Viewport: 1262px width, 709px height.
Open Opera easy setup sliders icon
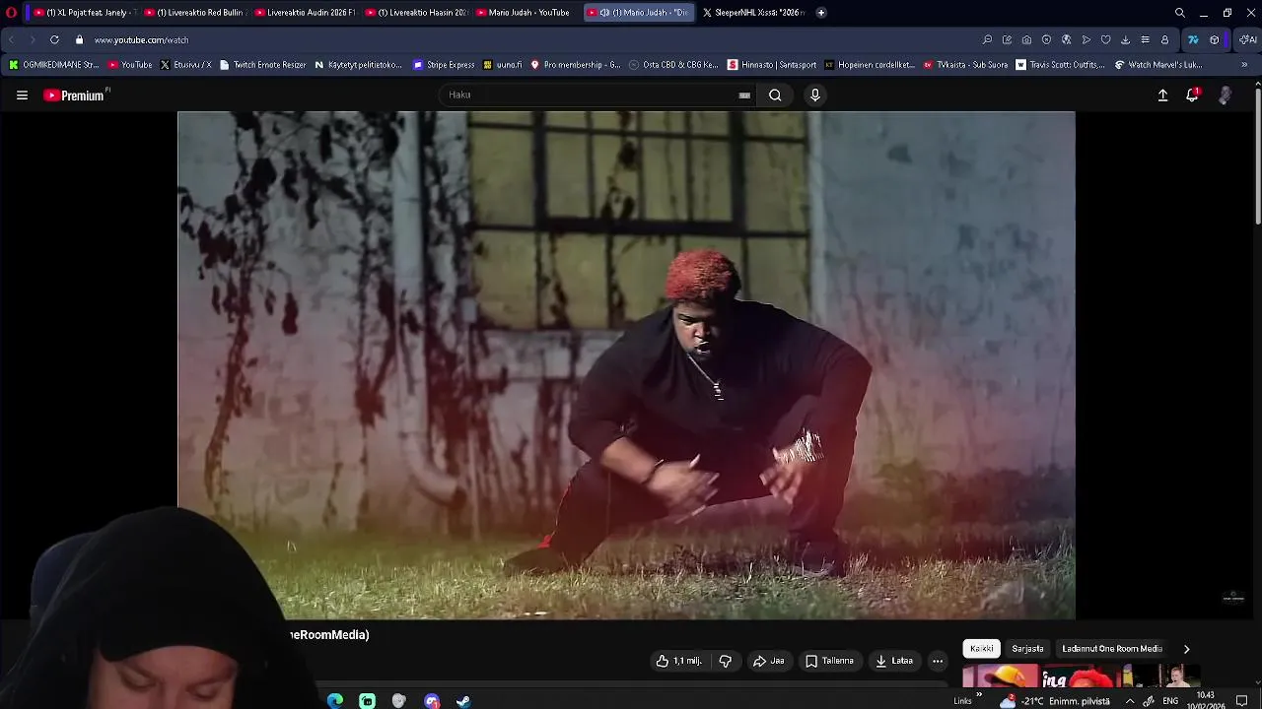tap(1145, 40)
